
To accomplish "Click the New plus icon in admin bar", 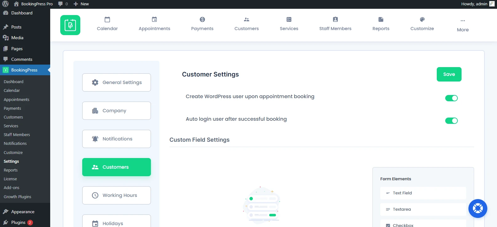I will [x=76, y=4].
